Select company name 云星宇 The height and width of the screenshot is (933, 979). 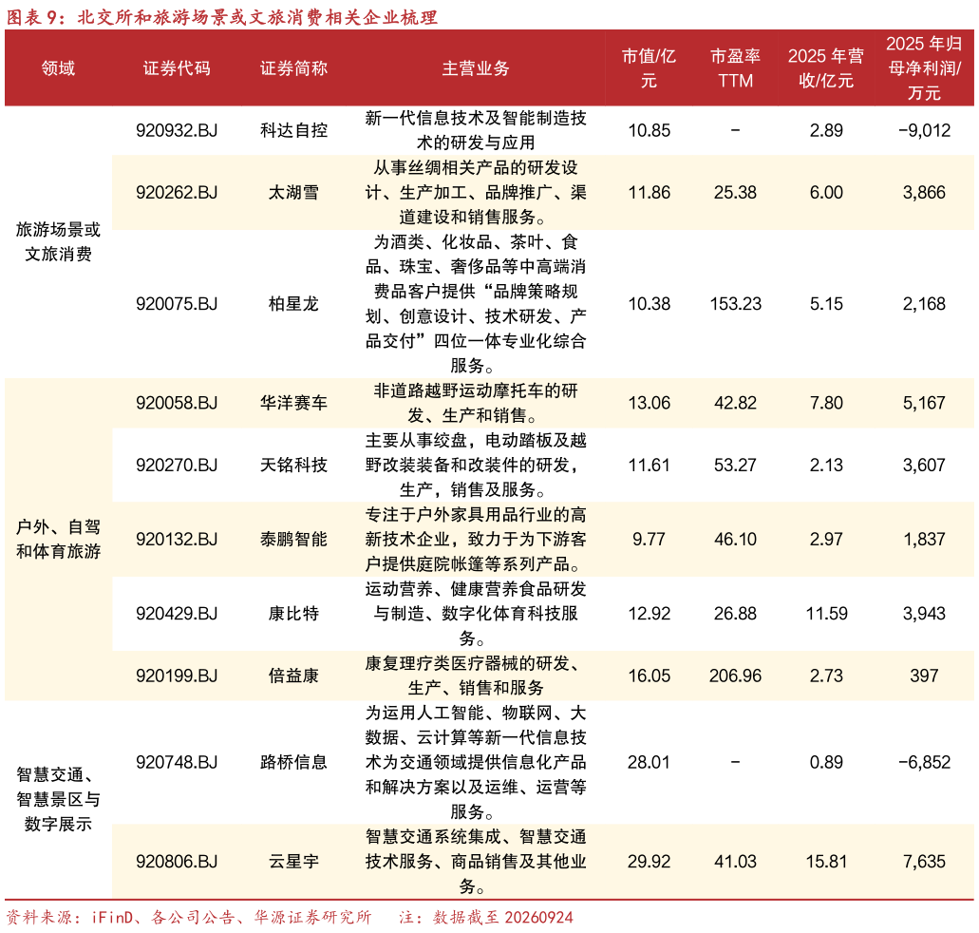point(293,861)
